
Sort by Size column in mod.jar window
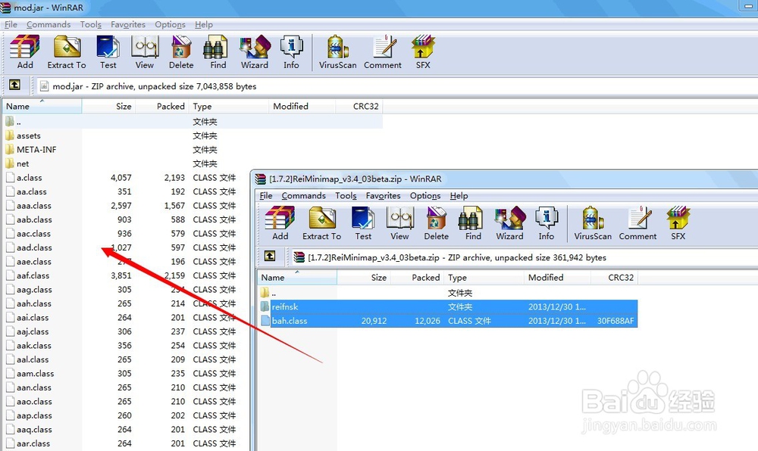point(108,106)
